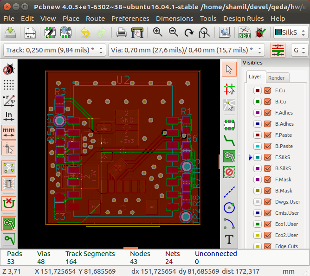Open the Route menu
The height and width of the screenshot is (276, 310).
(x=95, y=19)
